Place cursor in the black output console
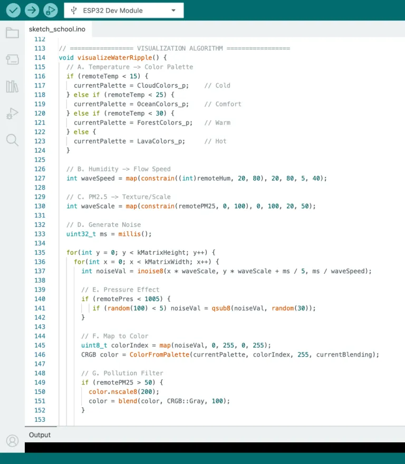The image size is (405, 464). point(215,448)
